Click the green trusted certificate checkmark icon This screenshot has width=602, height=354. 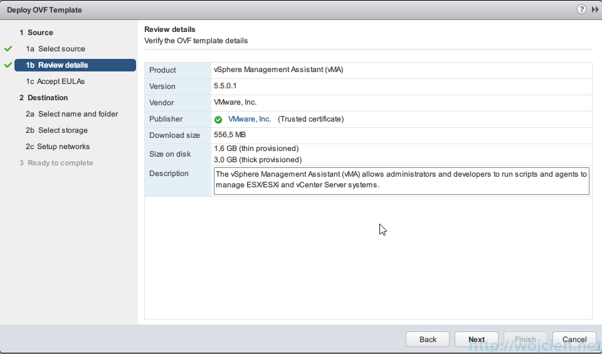coord(218,120)
